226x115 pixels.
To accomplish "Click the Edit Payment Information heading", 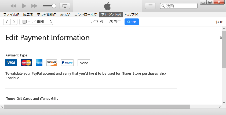I will click(48, 38).
